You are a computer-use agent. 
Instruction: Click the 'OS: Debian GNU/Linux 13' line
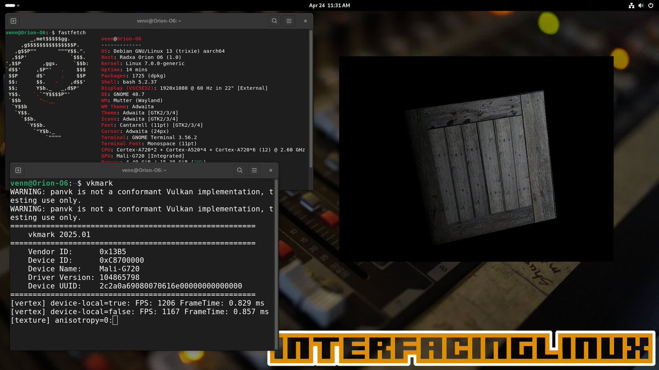click(163, 51)
